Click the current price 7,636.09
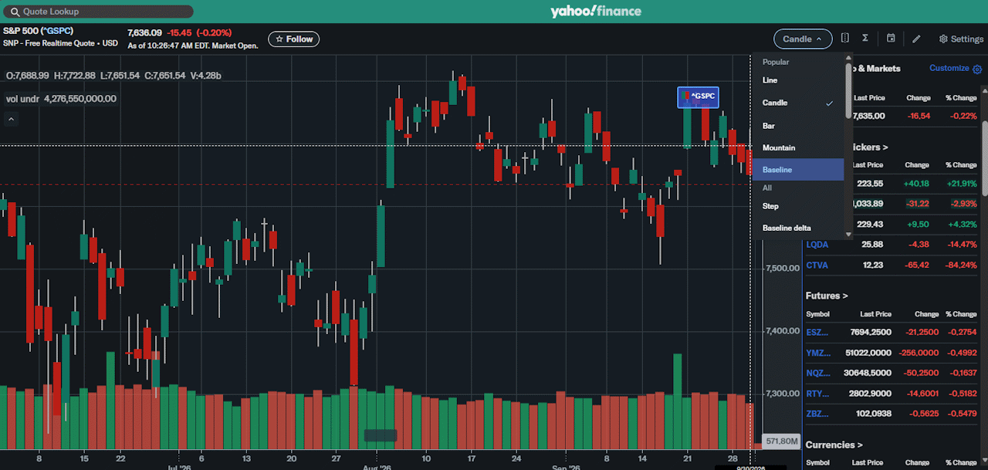Viewport: 988px width, 470px height. click(x=145, y=32)
